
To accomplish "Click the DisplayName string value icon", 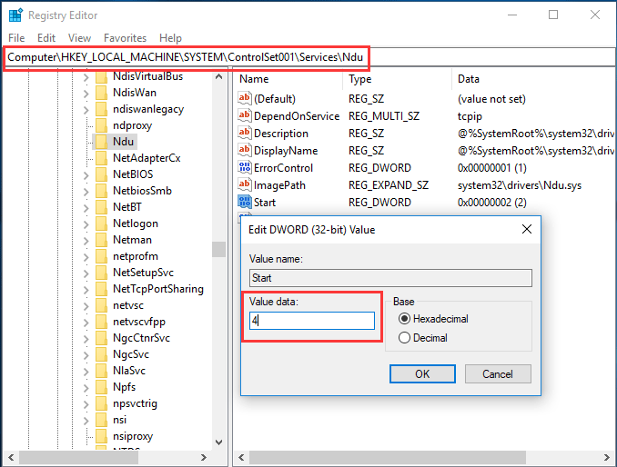I will point(245,150).
